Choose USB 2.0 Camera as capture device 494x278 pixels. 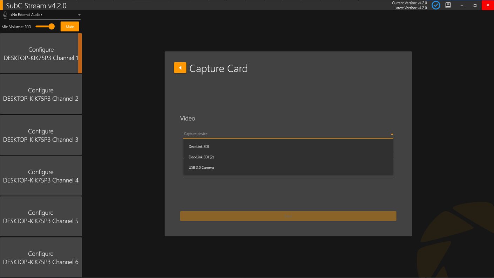click(201, 167)
